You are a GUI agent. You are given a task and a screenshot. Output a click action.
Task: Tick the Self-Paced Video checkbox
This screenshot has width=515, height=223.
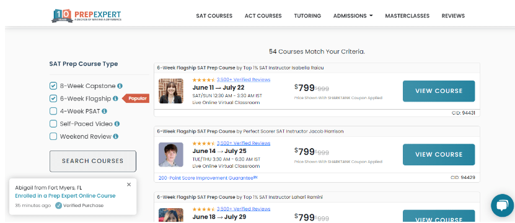click(53, 124)
